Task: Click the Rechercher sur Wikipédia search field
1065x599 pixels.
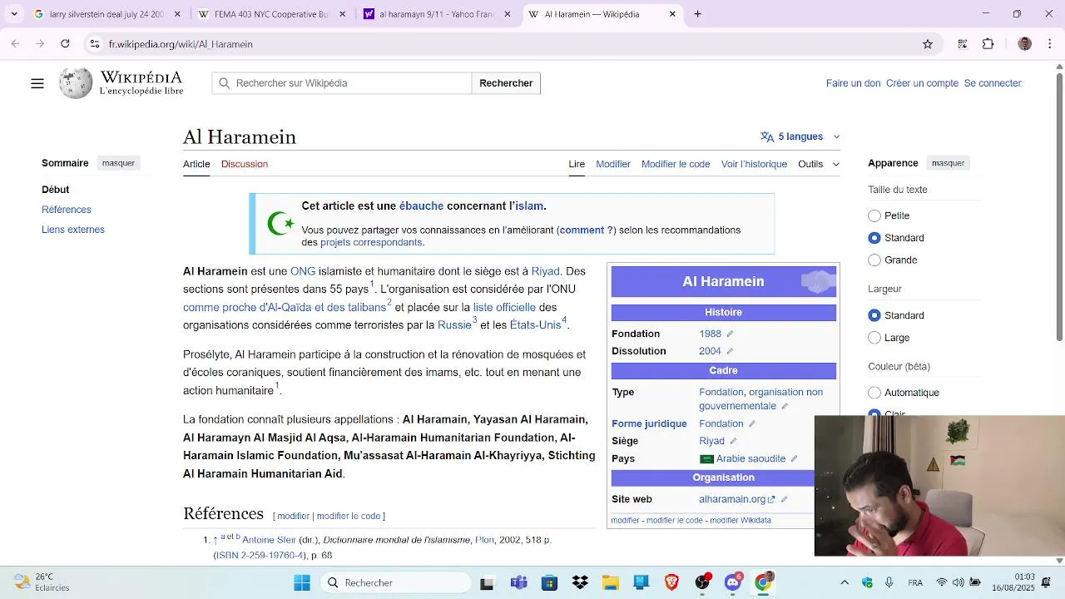Action: click(341, 83)
